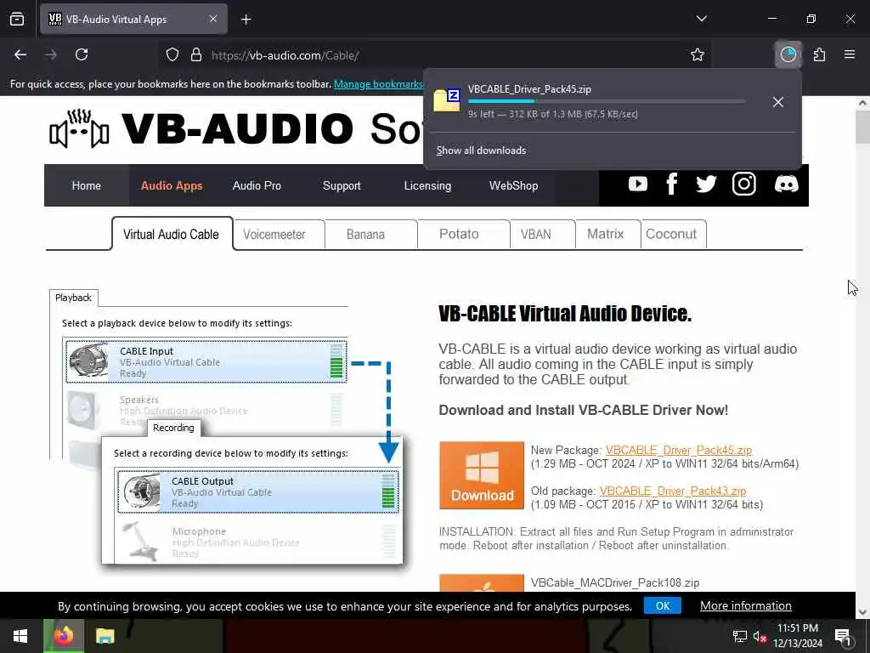The image size is (870, 653).
Task: Accept cookies with the OK button
Action: point(663,605)
